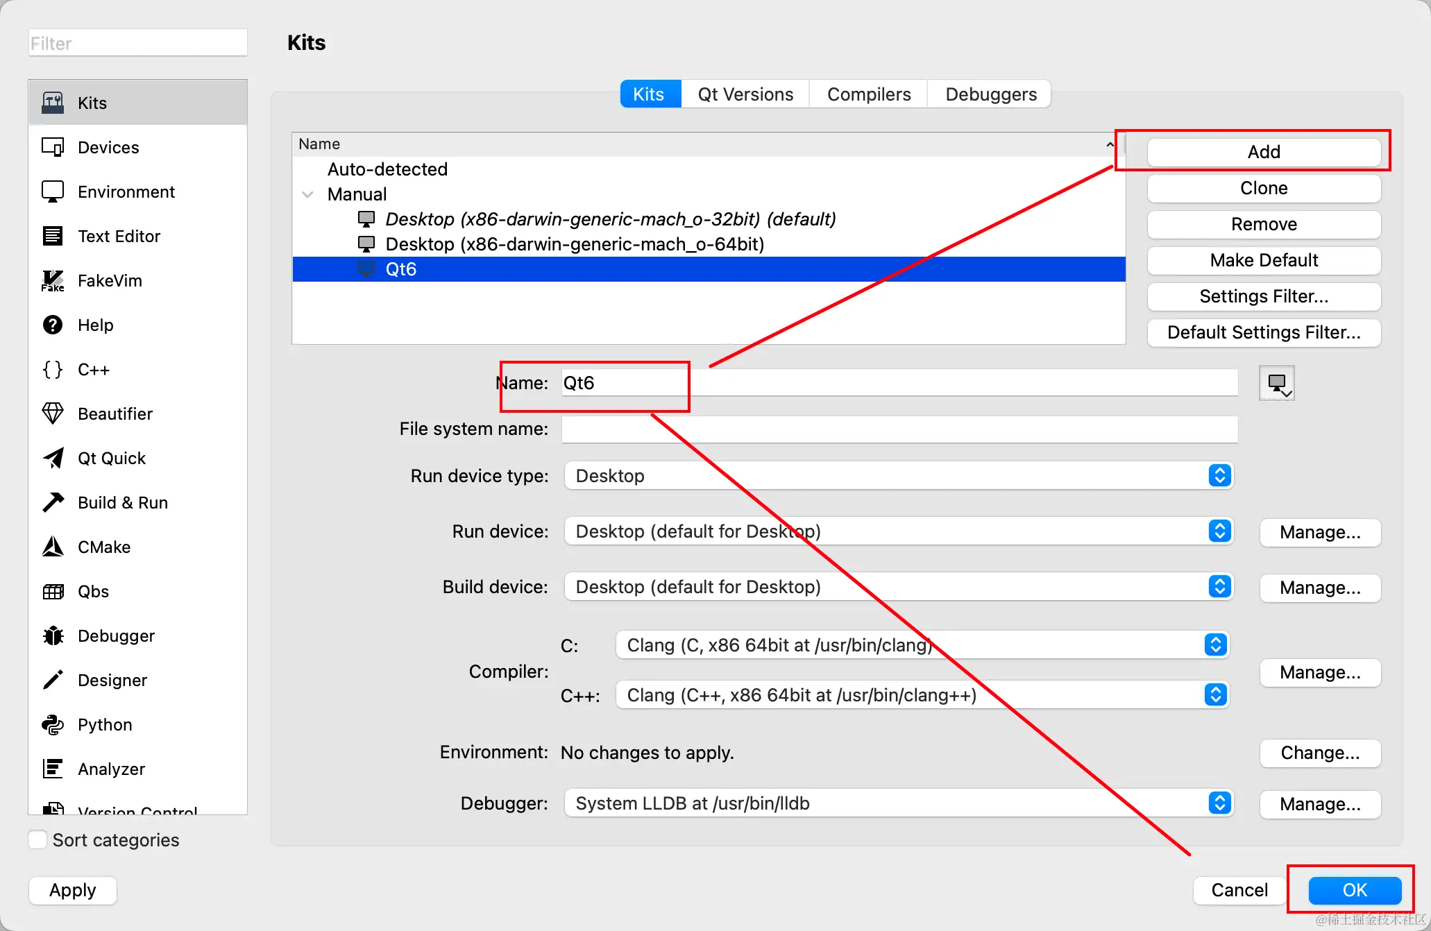Open the Python settings icon

tap(52, 724)
